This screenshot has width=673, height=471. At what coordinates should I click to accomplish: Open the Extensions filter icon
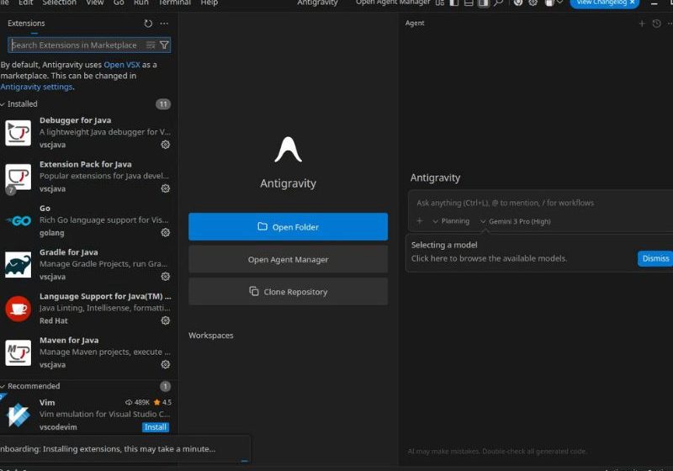click(164, 45)
